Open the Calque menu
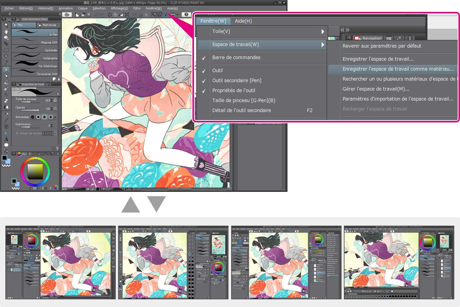Image resolution: width=460 pixels, height=307 pixels. click(82, 8)
